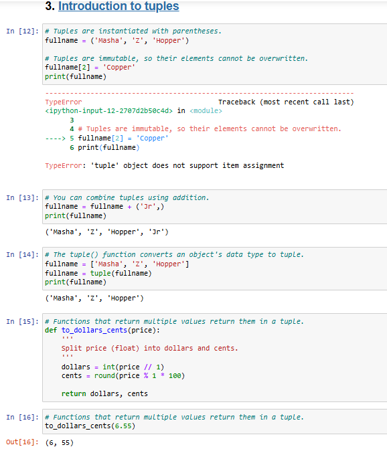Click the 'Split price (float) into dollars and cents' docstring
The height and width of the screenshot is (453, 387).
tap(150, 349)
